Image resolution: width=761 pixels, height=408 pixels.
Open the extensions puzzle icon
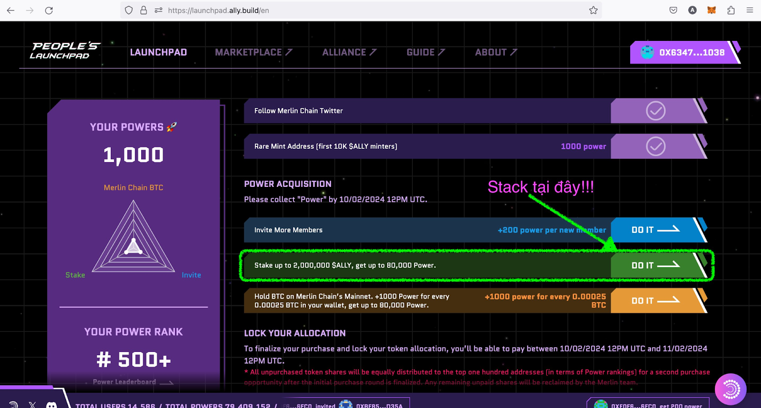pos(731,10)
